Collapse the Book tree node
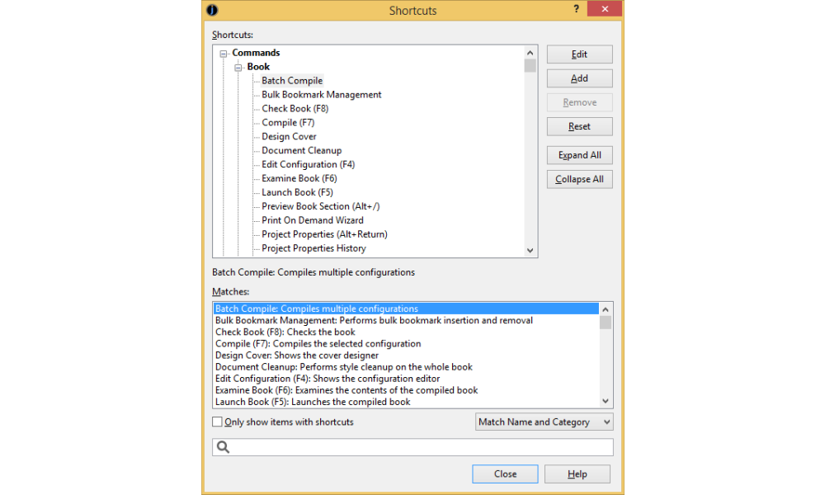 click(238, 68)
